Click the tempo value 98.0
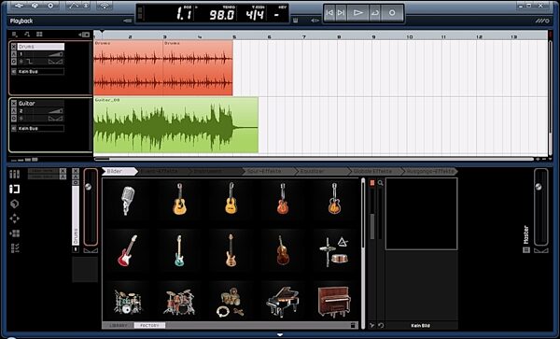The image size is (560, 339). pyautogui.click(x=222, y=15)
